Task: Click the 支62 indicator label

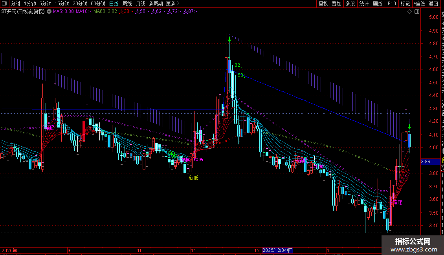Action: coord(158,12)
